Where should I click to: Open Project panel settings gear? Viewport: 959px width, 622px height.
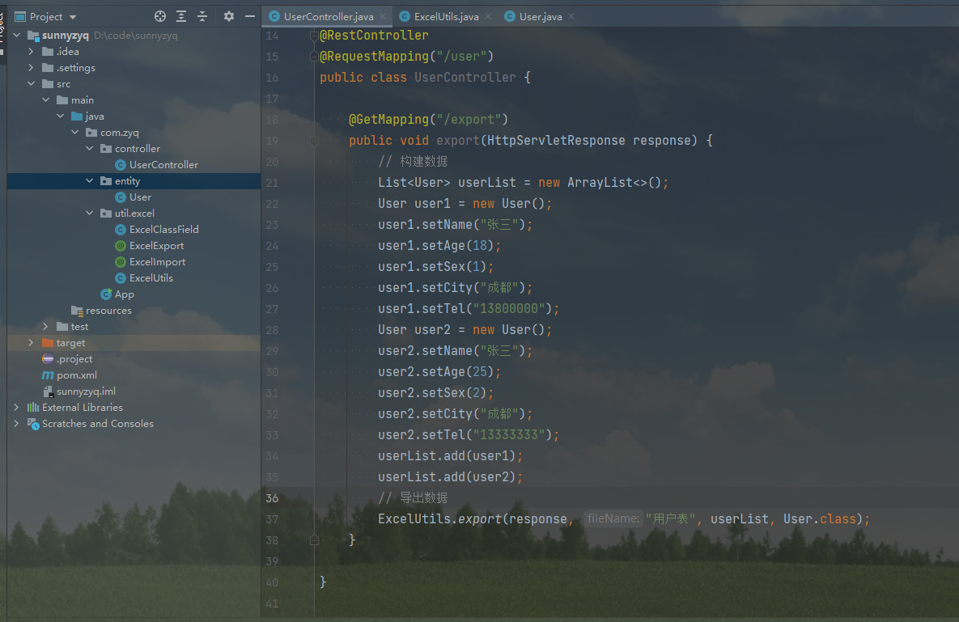point(229,16)
